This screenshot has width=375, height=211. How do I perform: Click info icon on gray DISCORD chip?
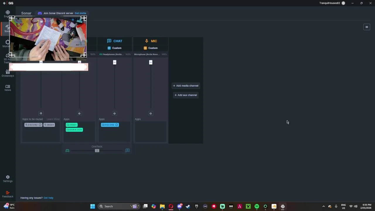tap(40, 125)
